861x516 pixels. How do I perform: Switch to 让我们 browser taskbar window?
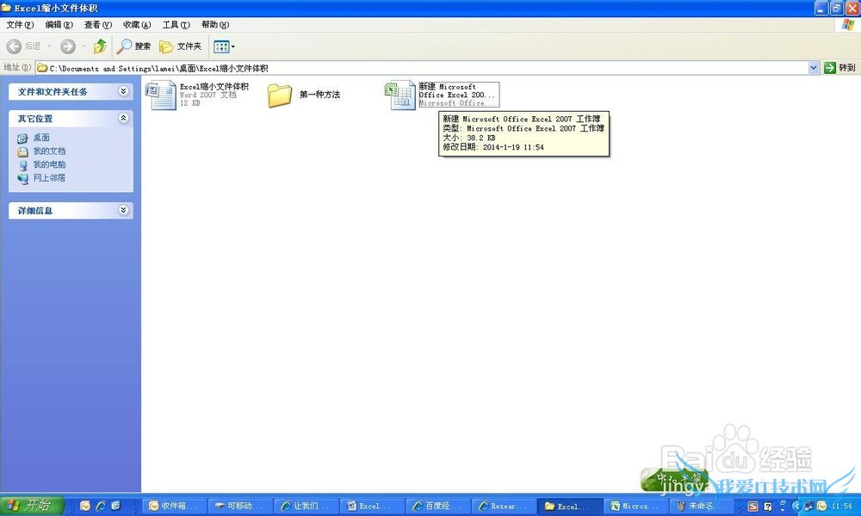pyautogui.click(x=307, y=506)
